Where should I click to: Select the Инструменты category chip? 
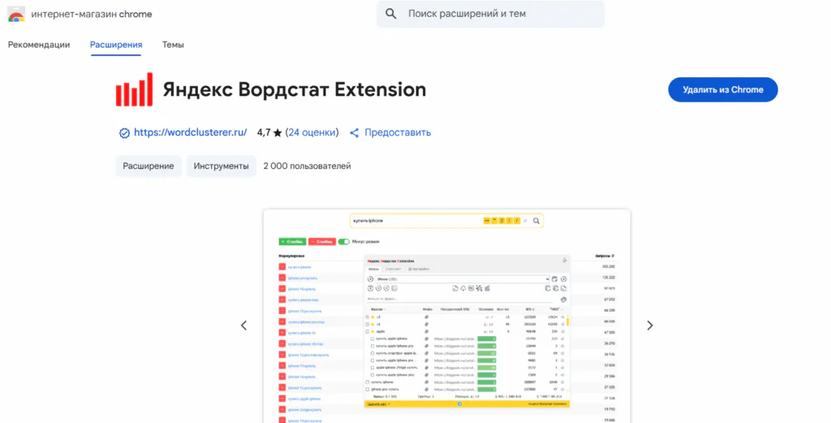(221, 166)
